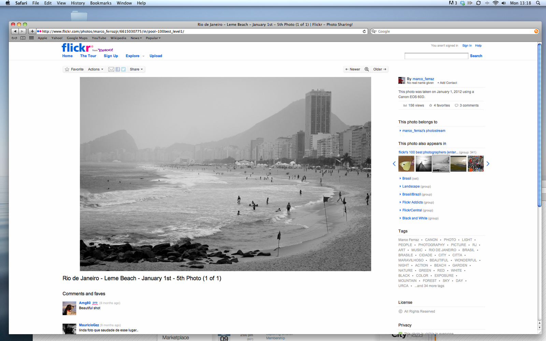Image resolution: width=546 pixels, height=341 pixels.
Task: Open the Google search engine dropdown
Action: pos(374,31)
